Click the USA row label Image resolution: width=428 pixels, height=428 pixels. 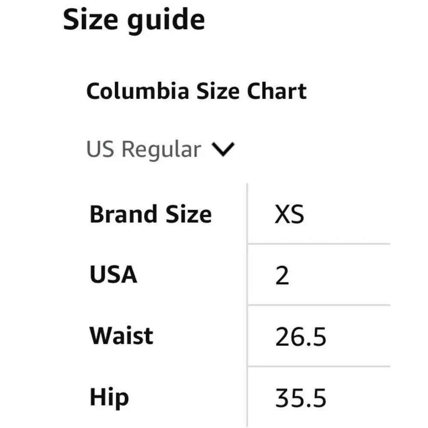[113, 275]
